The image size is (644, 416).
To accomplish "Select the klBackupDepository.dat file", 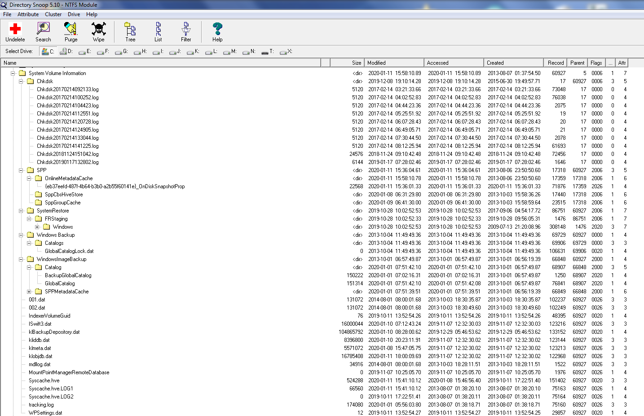I will click(54, 332).
